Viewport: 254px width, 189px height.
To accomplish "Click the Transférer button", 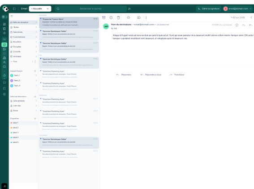I will coord(177,75).
